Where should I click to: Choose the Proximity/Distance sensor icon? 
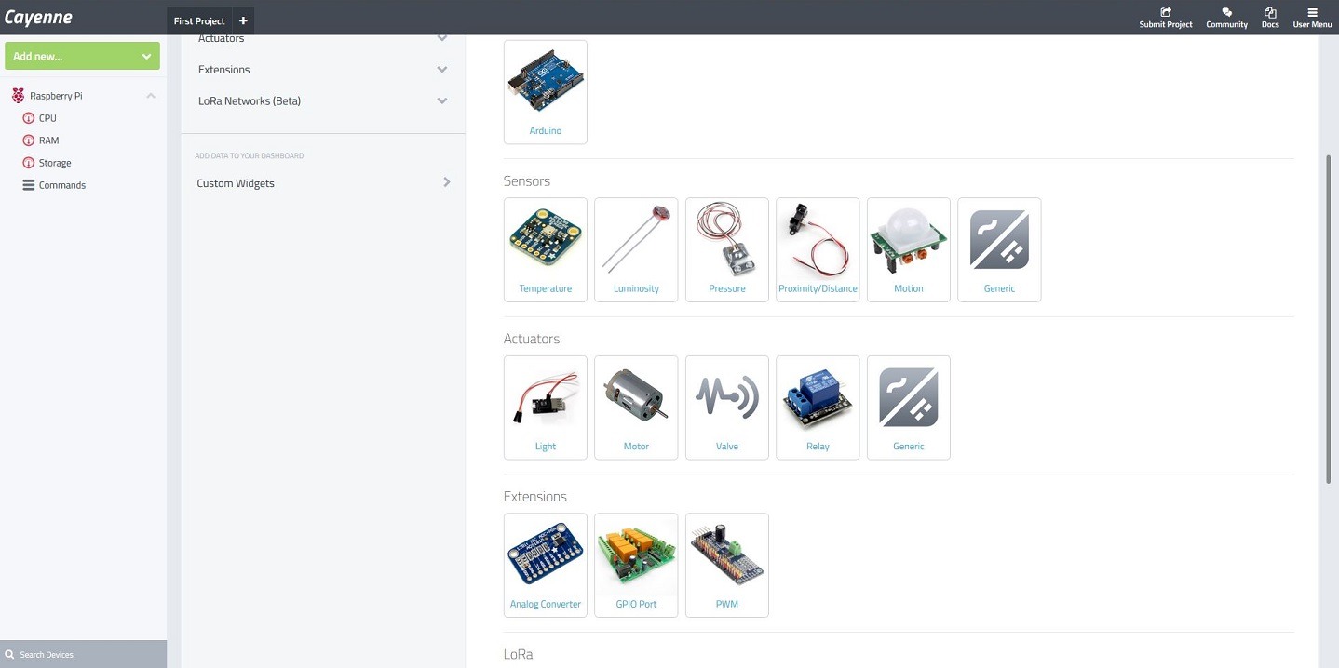pos(818,238)
